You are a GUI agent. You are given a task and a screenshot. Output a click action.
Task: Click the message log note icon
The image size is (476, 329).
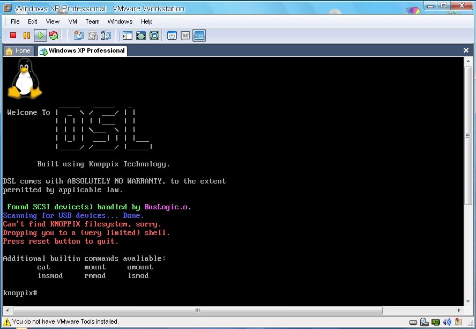[458, 321]
